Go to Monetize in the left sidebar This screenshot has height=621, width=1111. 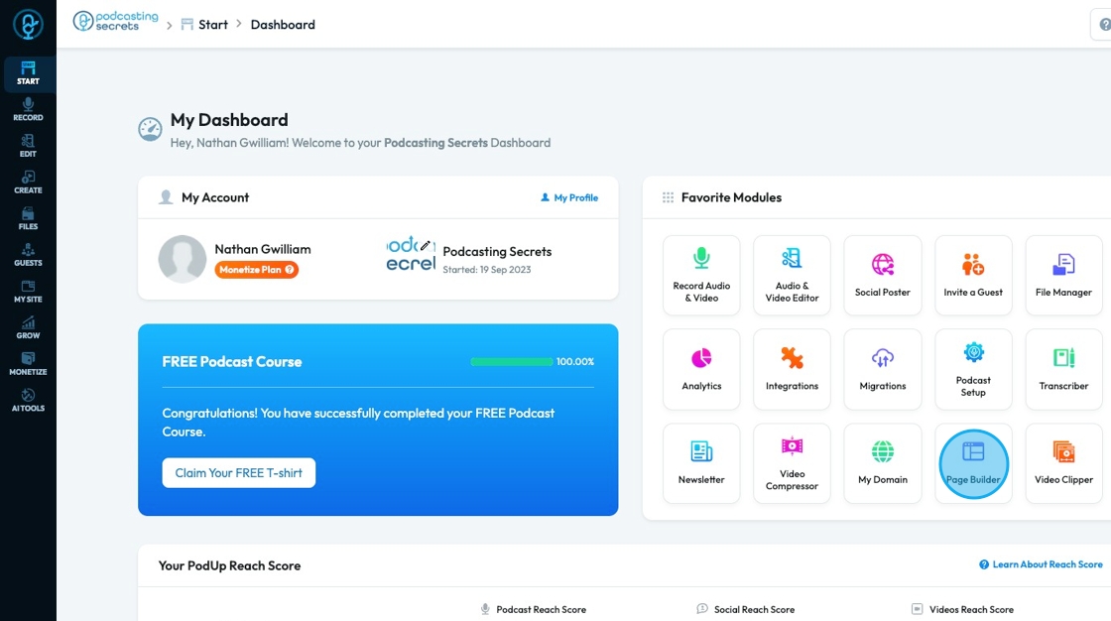28,364
